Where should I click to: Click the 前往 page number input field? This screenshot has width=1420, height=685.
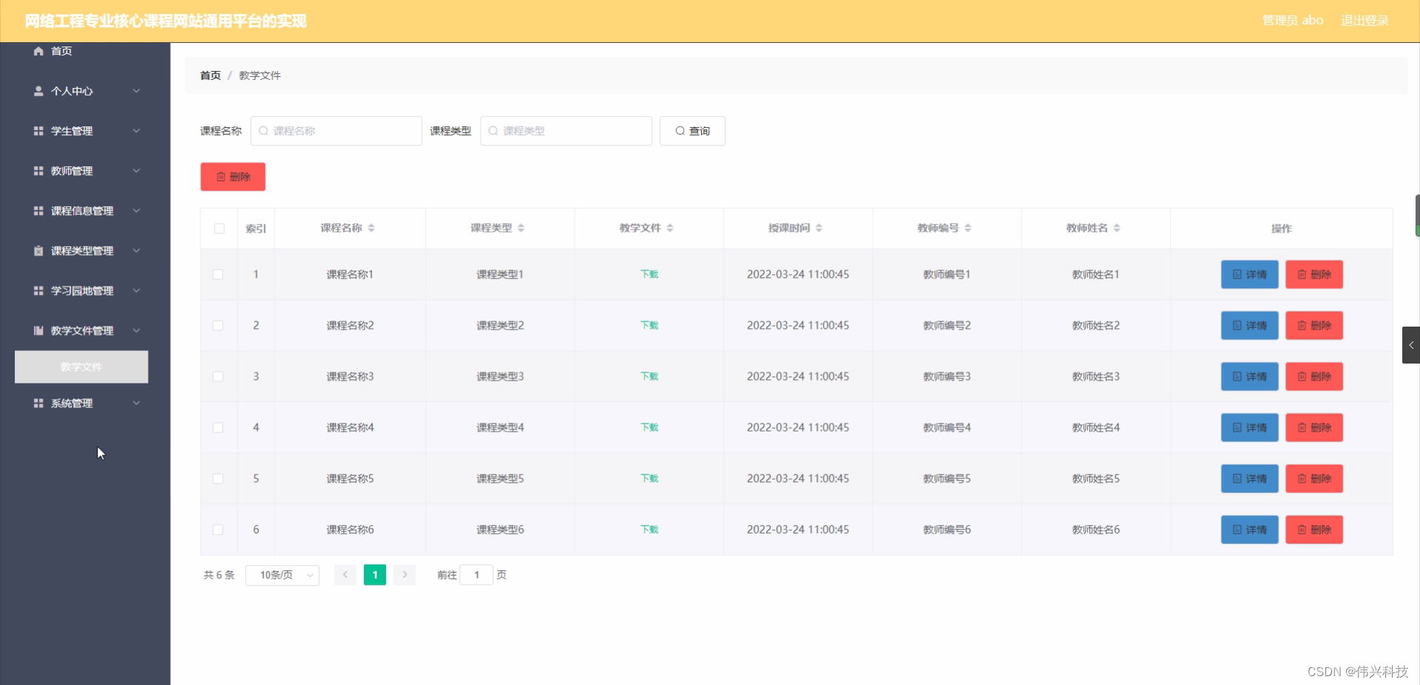pyautogui.click(x=477, y=575)
